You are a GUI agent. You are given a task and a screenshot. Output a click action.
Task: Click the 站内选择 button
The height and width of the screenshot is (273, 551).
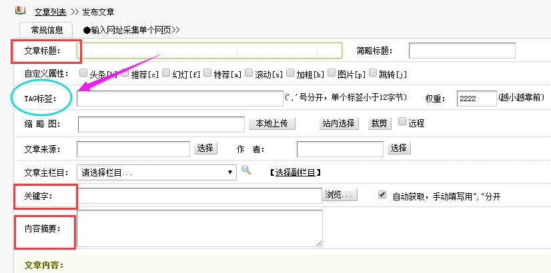tap(340, 123)
